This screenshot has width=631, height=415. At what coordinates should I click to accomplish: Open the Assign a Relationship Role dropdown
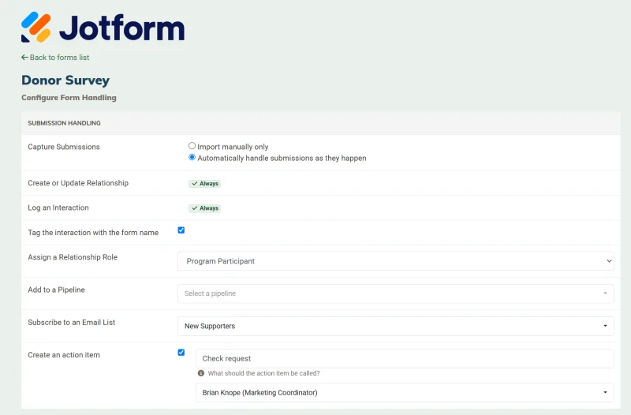[396, 261]
